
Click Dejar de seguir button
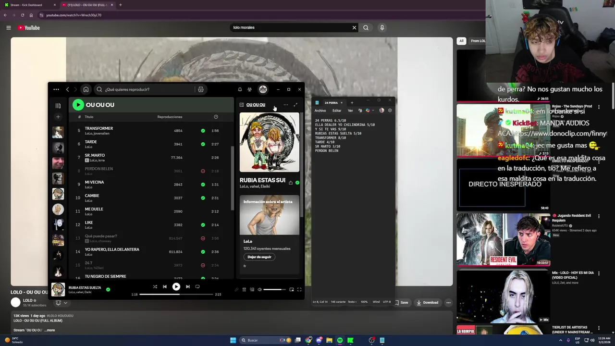pyautogui.click(x=259, y=257)
